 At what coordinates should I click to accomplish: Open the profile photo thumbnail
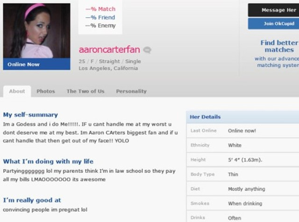pos(36,31)
